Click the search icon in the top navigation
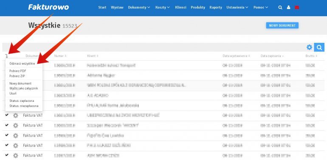The width and height of the screenshot is (327, 160). pyautogui.click(x=280, y=8)
